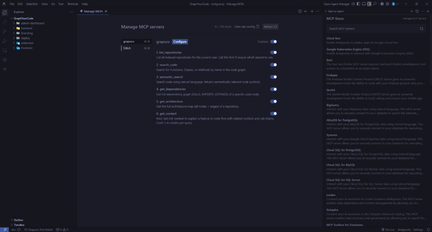Open the Help menu

click(x=85, y=4)
